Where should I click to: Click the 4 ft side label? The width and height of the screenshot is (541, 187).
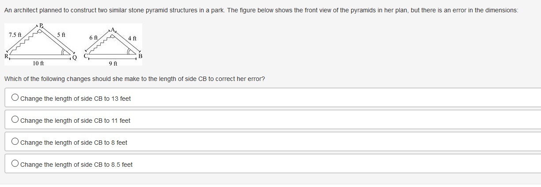(132, 38)
